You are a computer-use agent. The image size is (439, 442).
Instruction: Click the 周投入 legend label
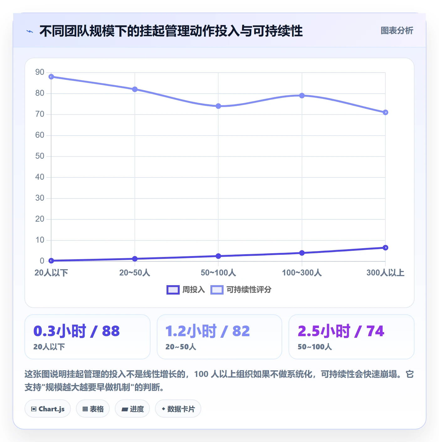point(193,290)
